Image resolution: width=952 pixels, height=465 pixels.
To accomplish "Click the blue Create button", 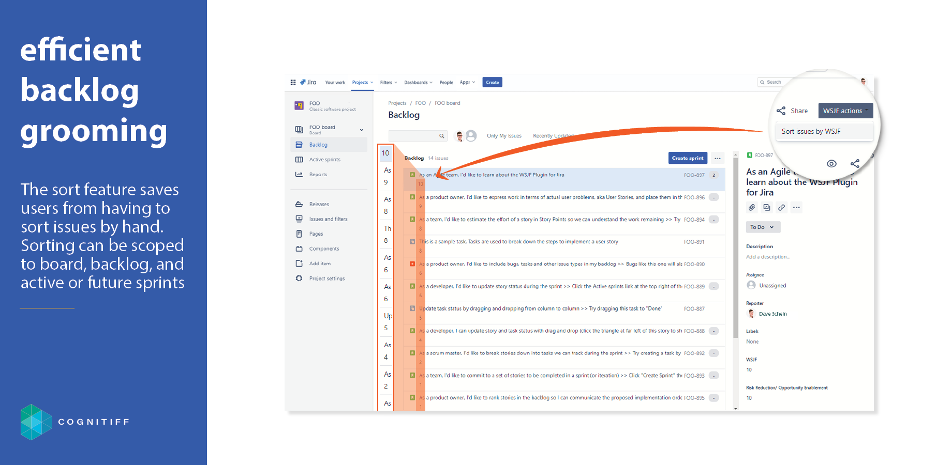I will point(492,82).
